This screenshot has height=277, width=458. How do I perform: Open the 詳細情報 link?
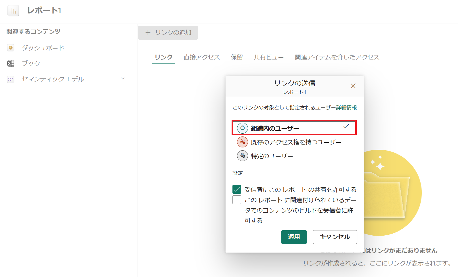346,108
